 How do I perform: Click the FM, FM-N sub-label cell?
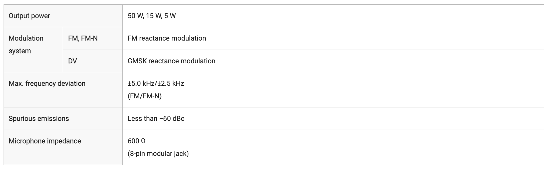click(x=93, y=38)
